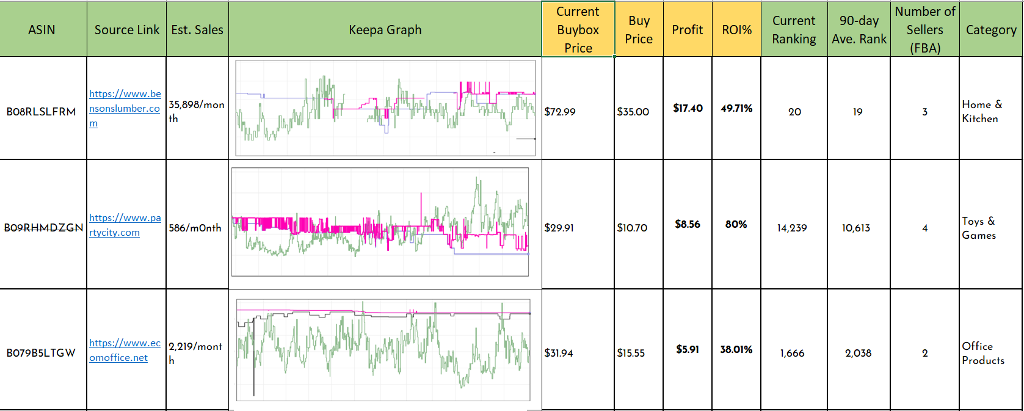Select FBA sellers count for Home & Kitchen row
1024x411 pixels.
tap(924, 108)
